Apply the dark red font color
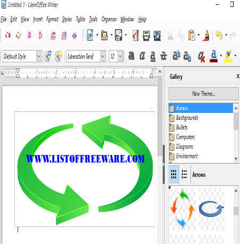Screen dimensions: 240x244 coord(214,56)
